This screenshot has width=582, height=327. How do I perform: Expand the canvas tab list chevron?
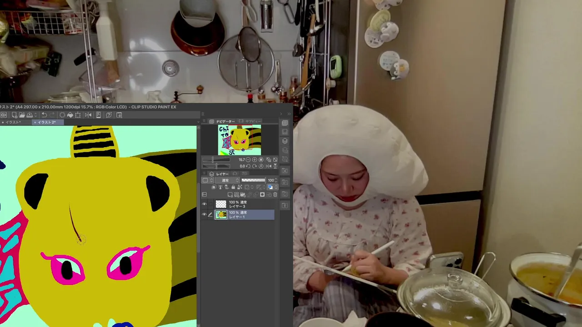coord(198,122)
